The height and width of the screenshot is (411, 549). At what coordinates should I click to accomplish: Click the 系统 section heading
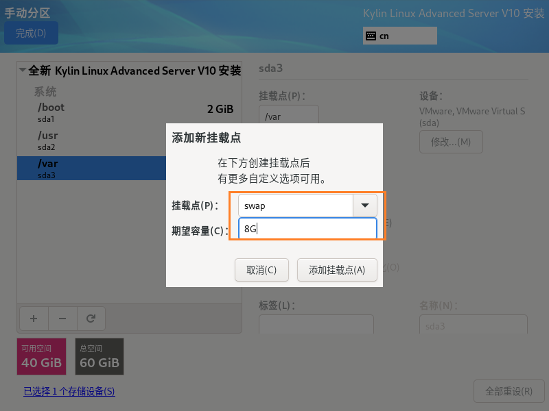click(45, 92)
